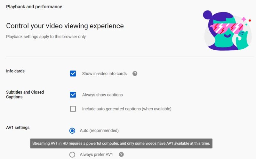The height and width of the screenshot is (159, 256).
Task: Enable Include auto-generated captions checkbox
Action: pos(73,109)
